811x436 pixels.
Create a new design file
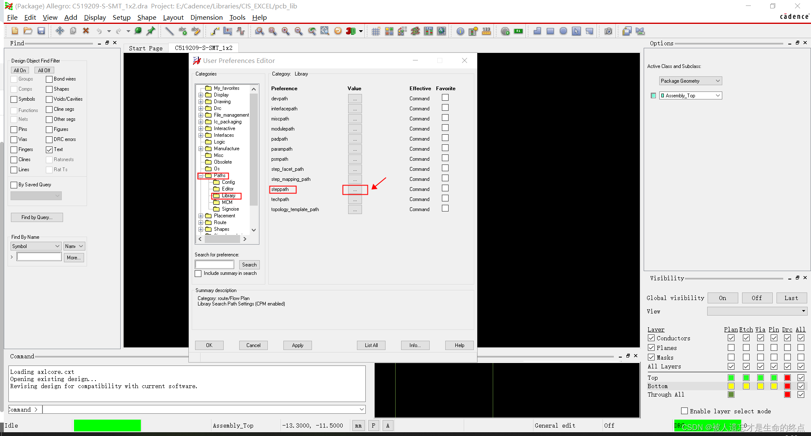15,31
